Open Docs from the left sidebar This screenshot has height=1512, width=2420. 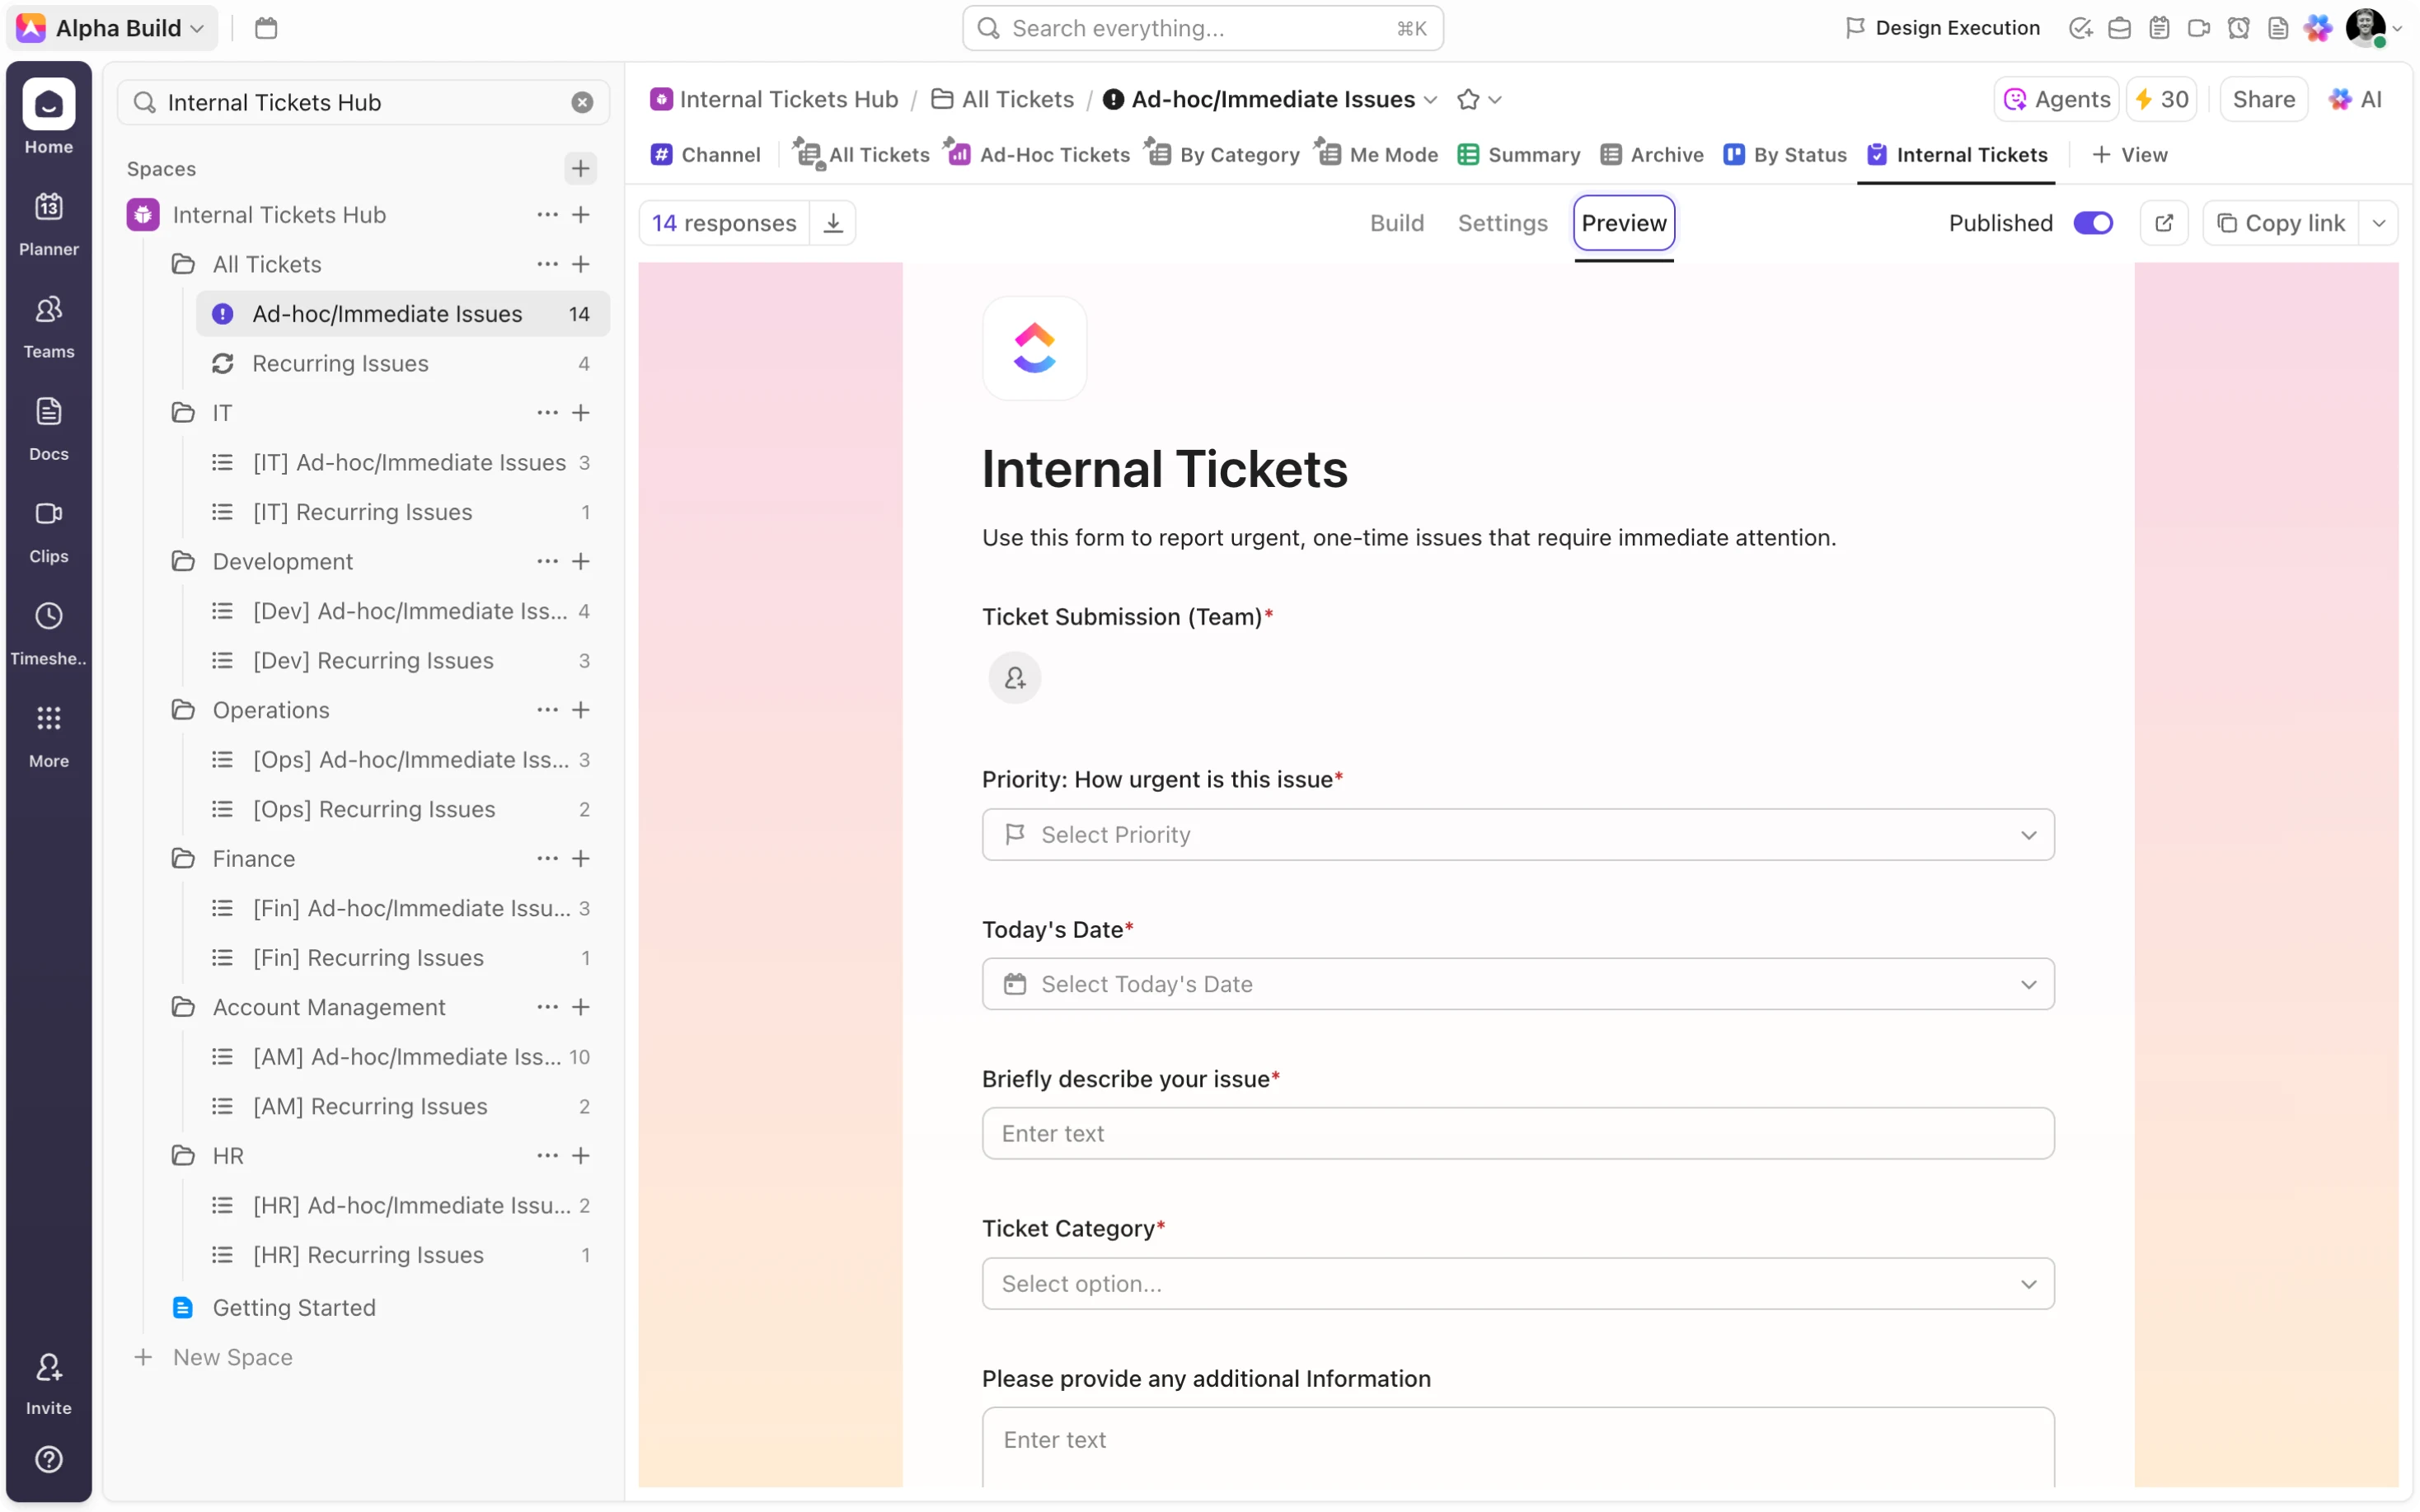(x=48, y=427)
